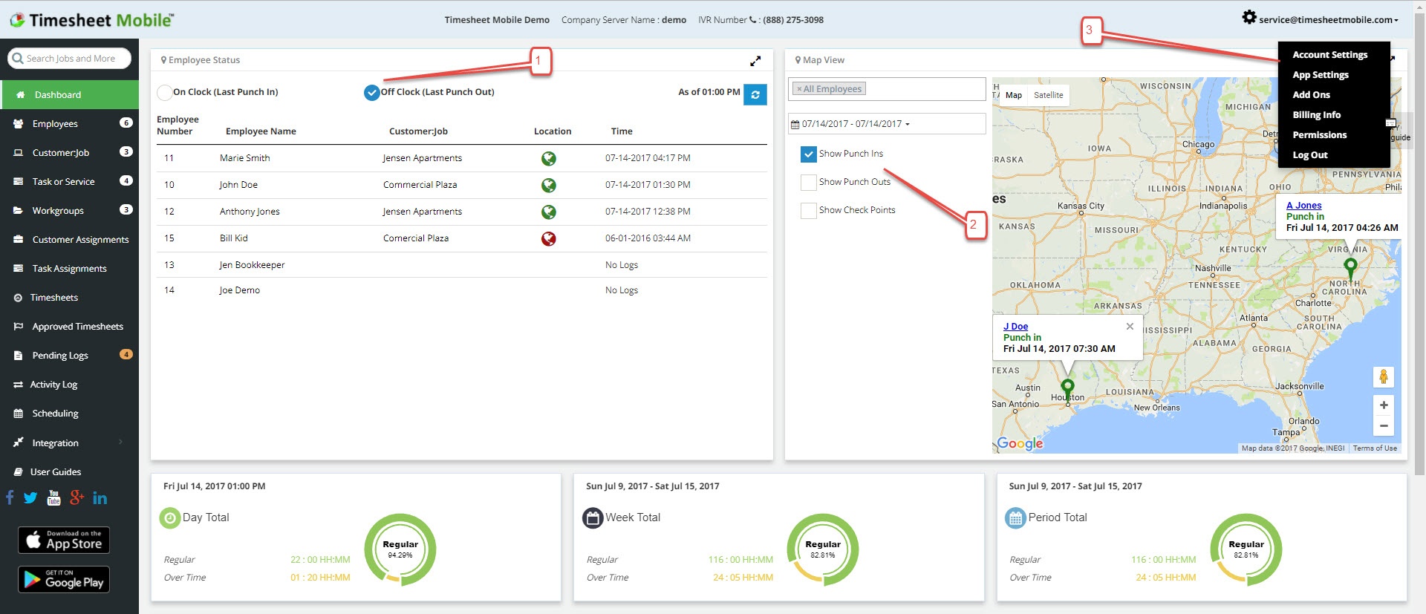Switch map to Satellite view
1426x614 pixels.
pos(1048,95)
